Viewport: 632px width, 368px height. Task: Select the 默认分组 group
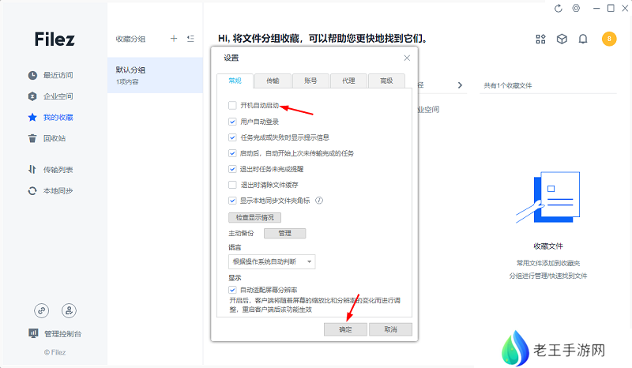point(155,75)
